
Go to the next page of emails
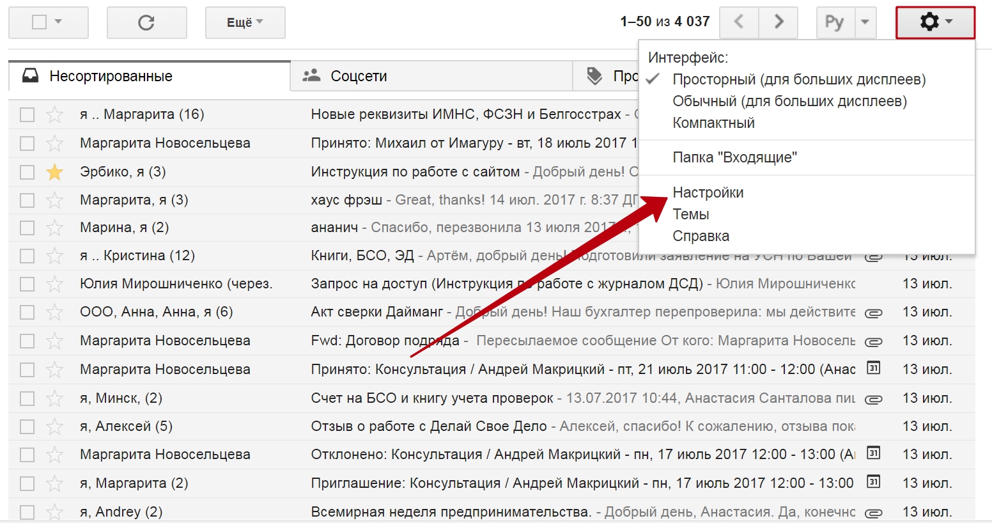pos(779,22)
